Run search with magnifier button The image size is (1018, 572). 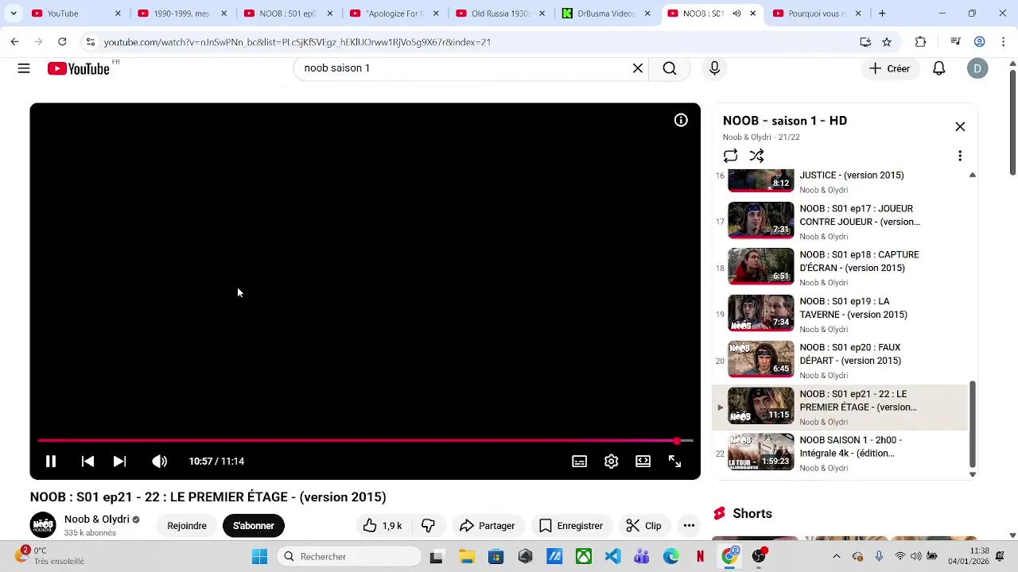click(x=670, y=68)
